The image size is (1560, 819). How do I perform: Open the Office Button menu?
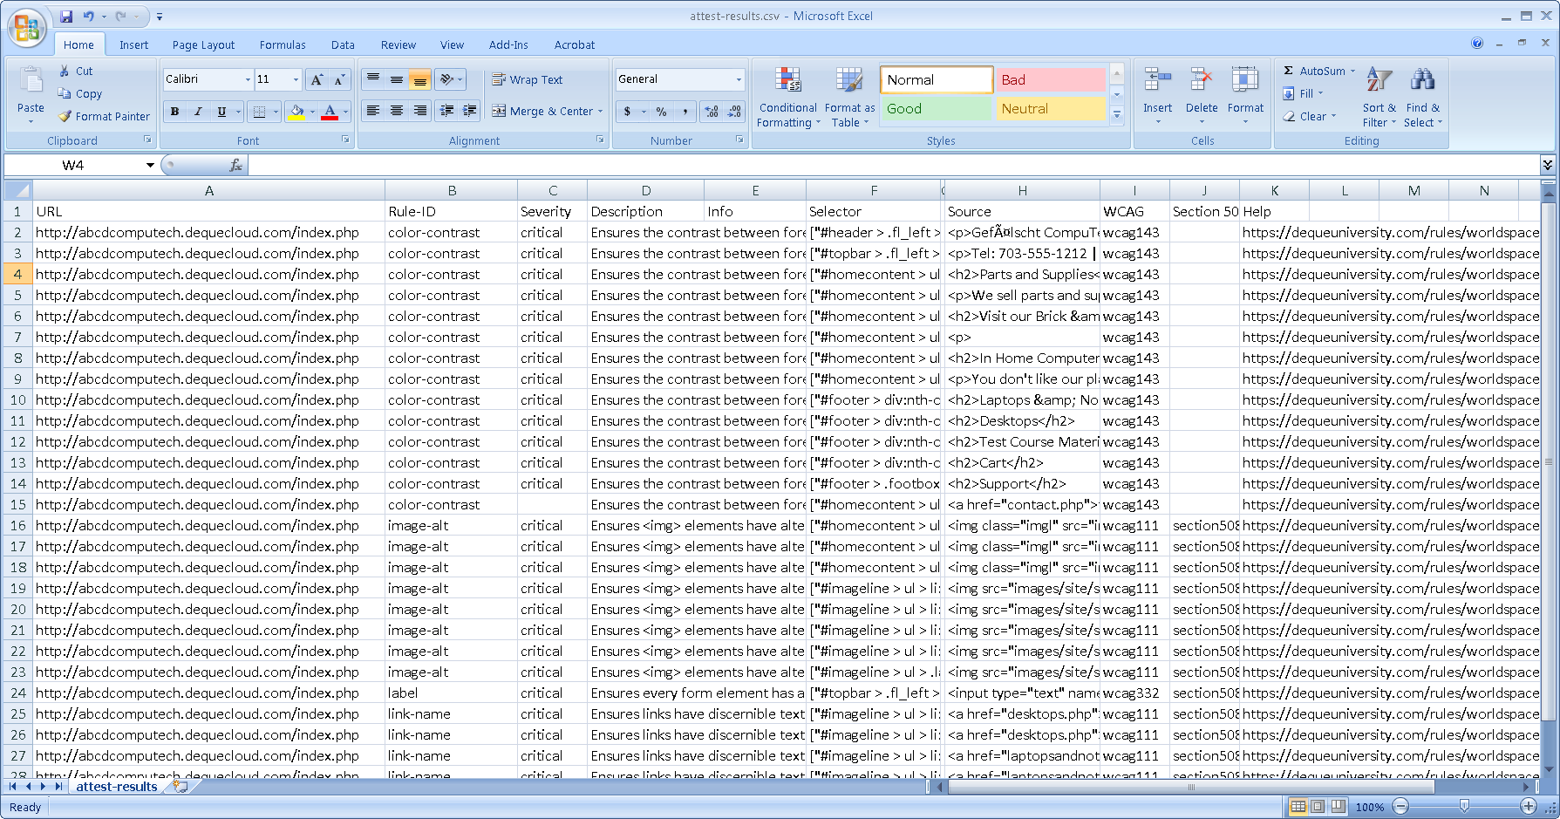pos(27,28)
